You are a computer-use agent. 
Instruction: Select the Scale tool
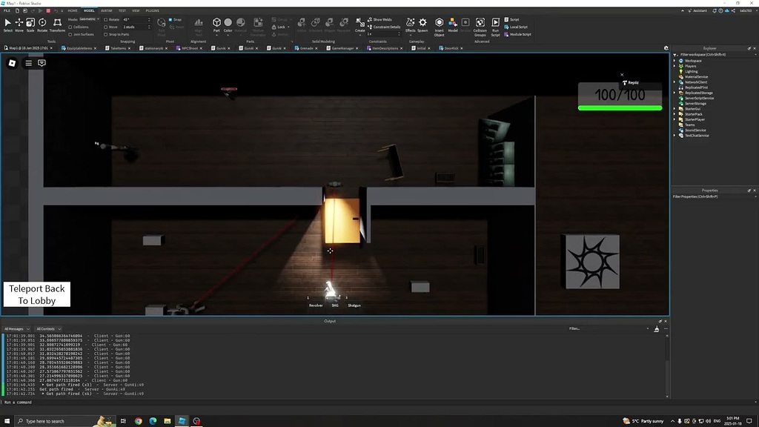(x=30, y=23)
